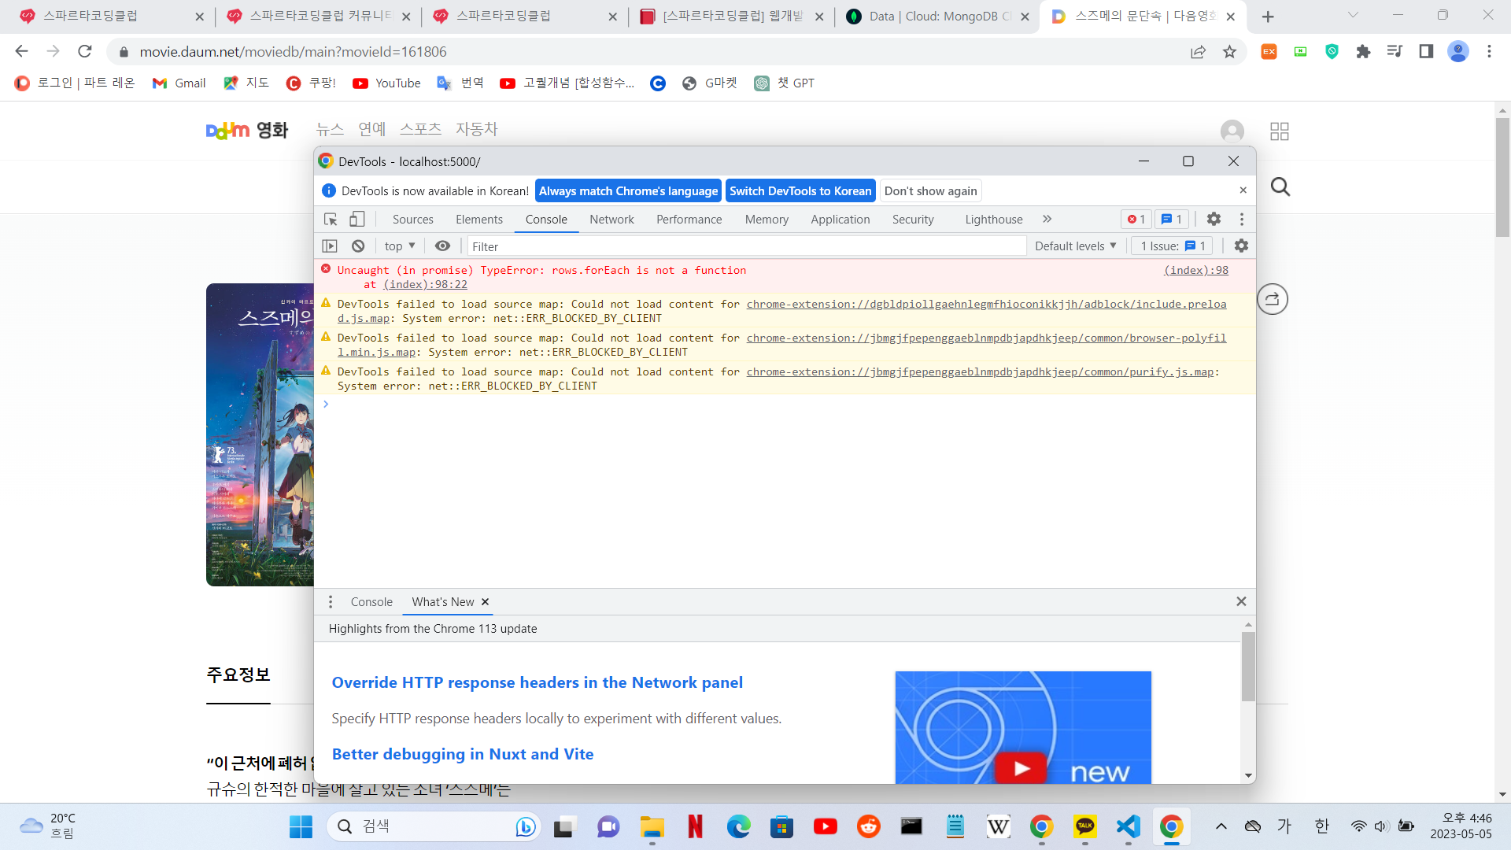Image resolution: width=1511 pixels, height=850 pixels.
Task: Reload the page in Chrome
Action: [85, 52]
